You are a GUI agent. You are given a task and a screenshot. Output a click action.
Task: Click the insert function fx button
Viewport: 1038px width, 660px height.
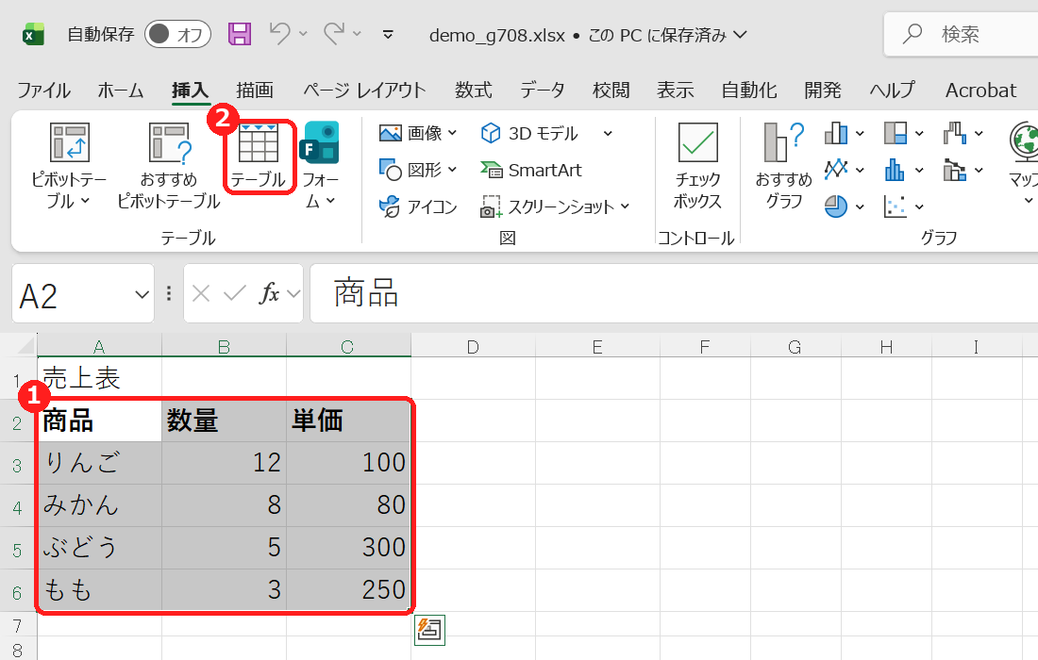tap(270, 293)
